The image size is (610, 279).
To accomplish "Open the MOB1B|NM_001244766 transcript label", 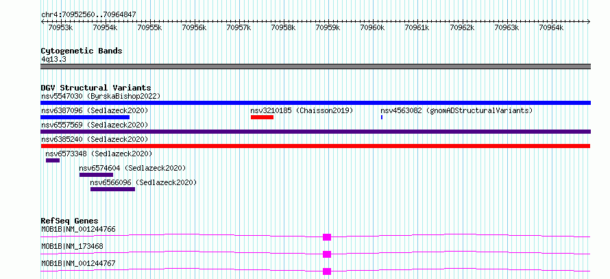I will tap(78, 229).
